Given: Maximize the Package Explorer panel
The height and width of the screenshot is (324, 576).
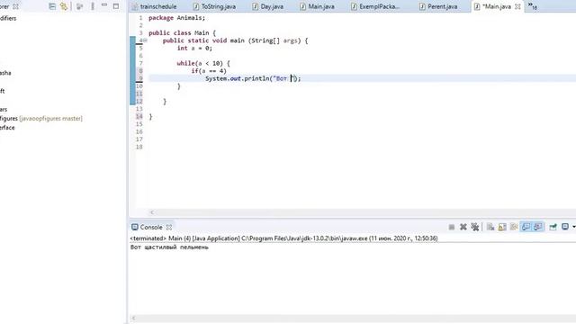Looking at the screenshot, I should pos(116,6).
